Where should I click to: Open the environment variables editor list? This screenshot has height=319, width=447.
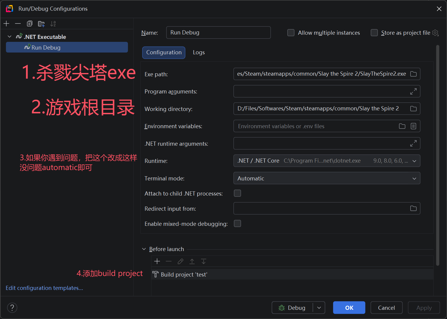(413, 126)
